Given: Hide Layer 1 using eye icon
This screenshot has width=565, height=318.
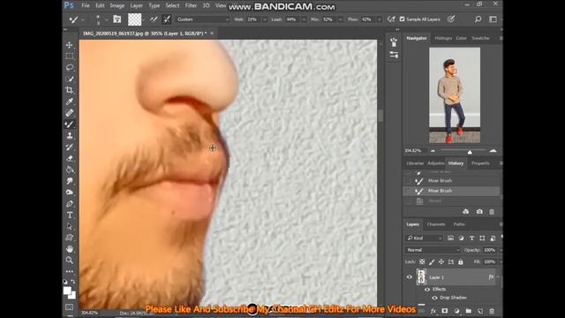Looking at the screenshot, I should pos(410,277).
